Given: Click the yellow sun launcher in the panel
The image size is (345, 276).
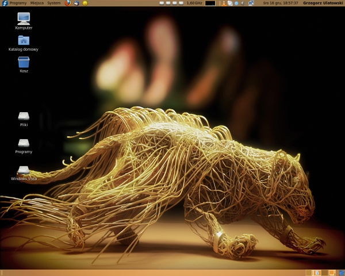Looking at the screenshot, I should (x=85, y=3).
